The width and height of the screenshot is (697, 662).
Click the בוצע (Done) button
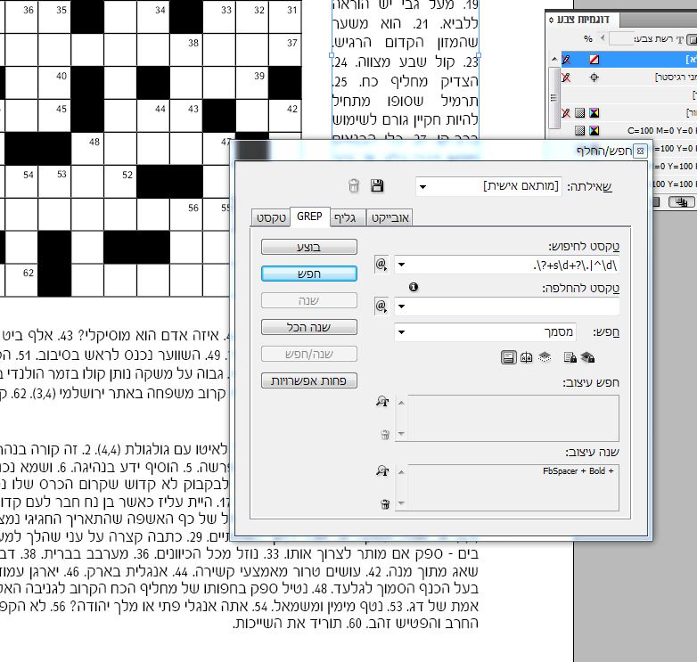point(309,247)
